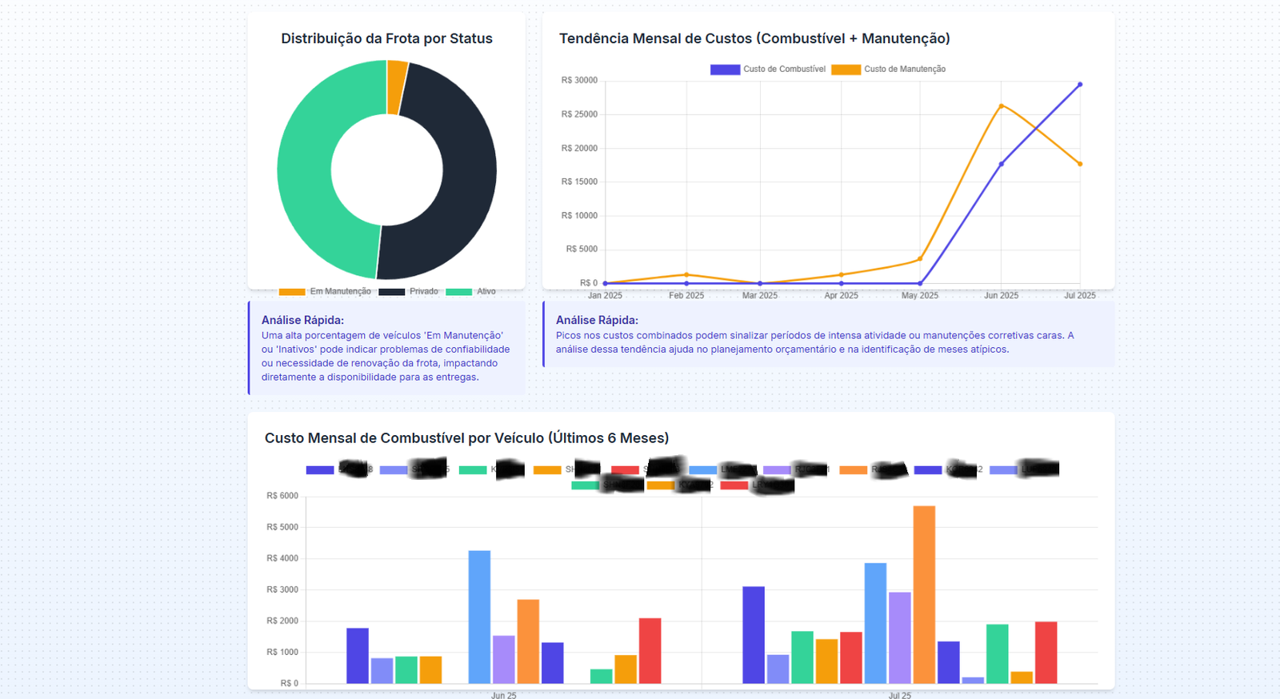Viewport: 1280px width, 699px height.
Task: Click the Jul 2025 maintenance cost data point
Action: pyautogui.click(x=1080, y=164)
